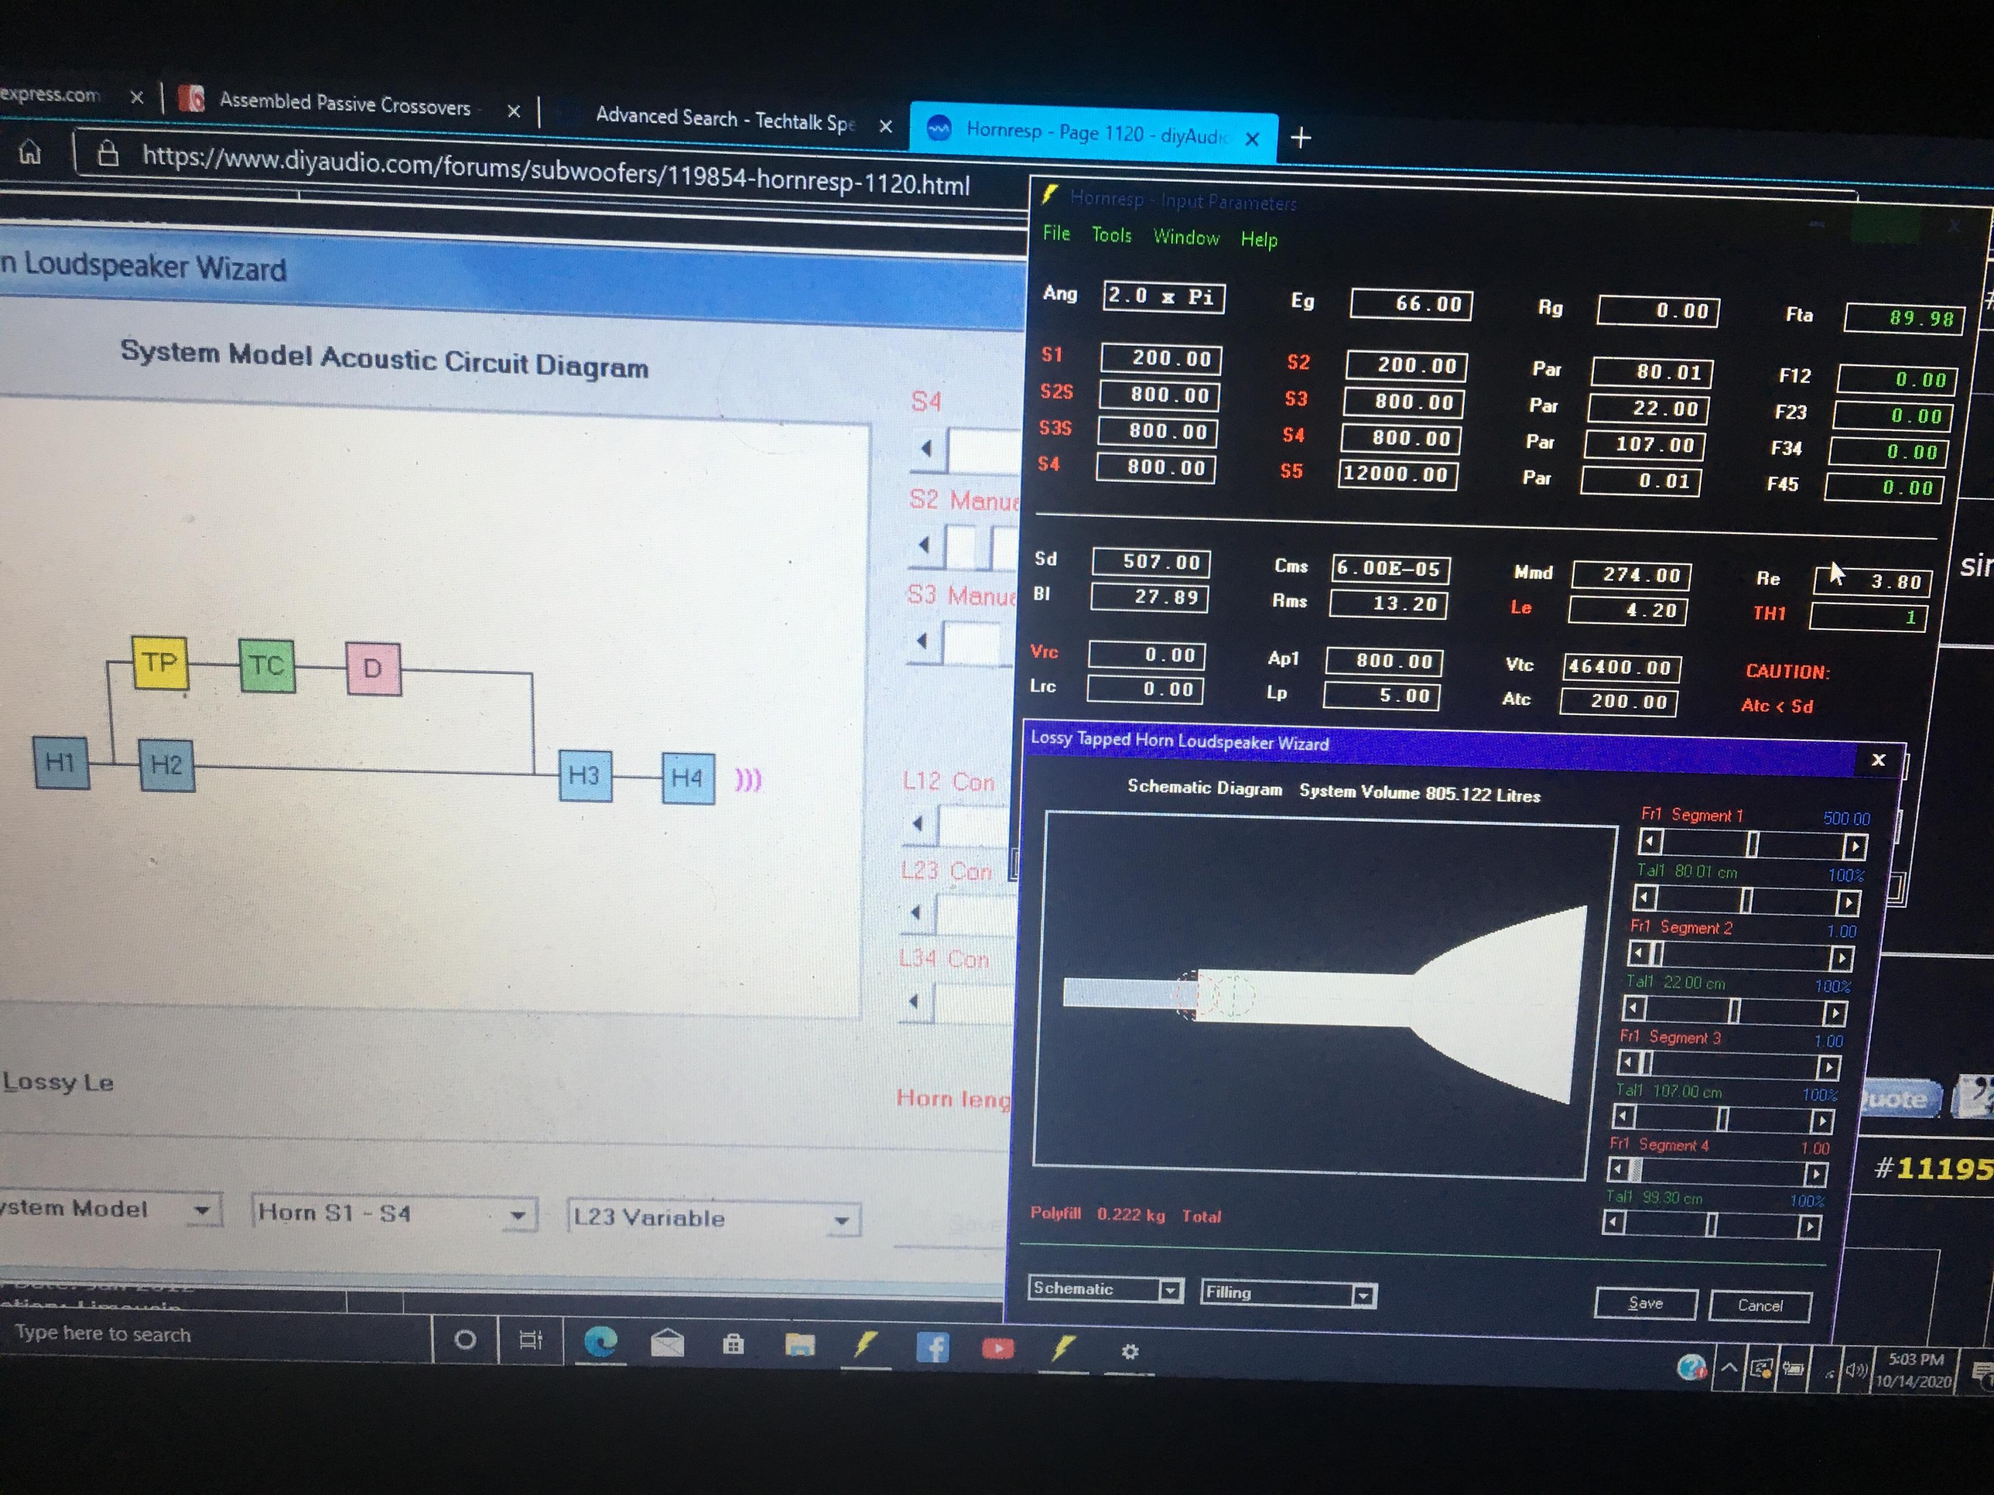Open the Help menu in Hornresp

(x=1259, y=239)
